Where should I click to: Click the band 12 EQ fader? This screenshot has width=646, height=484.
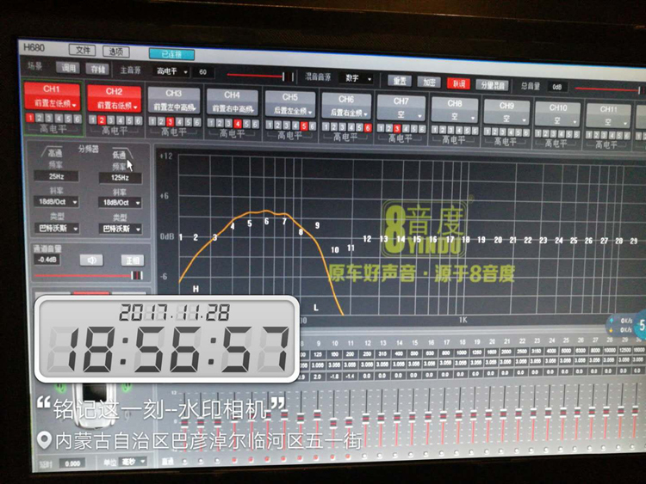coord(365,419)
